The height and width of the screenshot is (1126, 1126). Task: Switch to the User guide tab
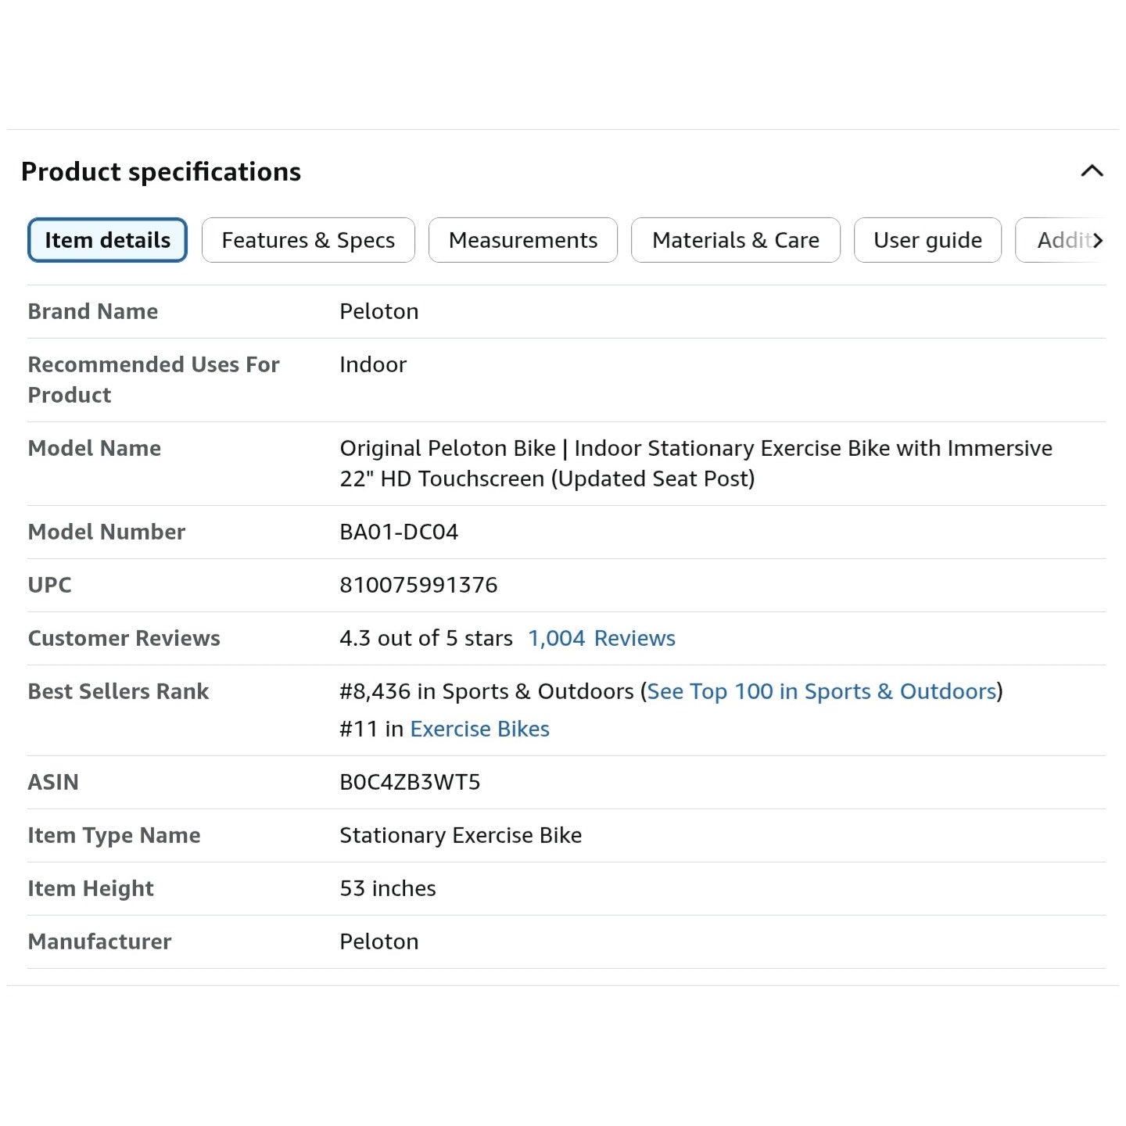tap(927, 240)
